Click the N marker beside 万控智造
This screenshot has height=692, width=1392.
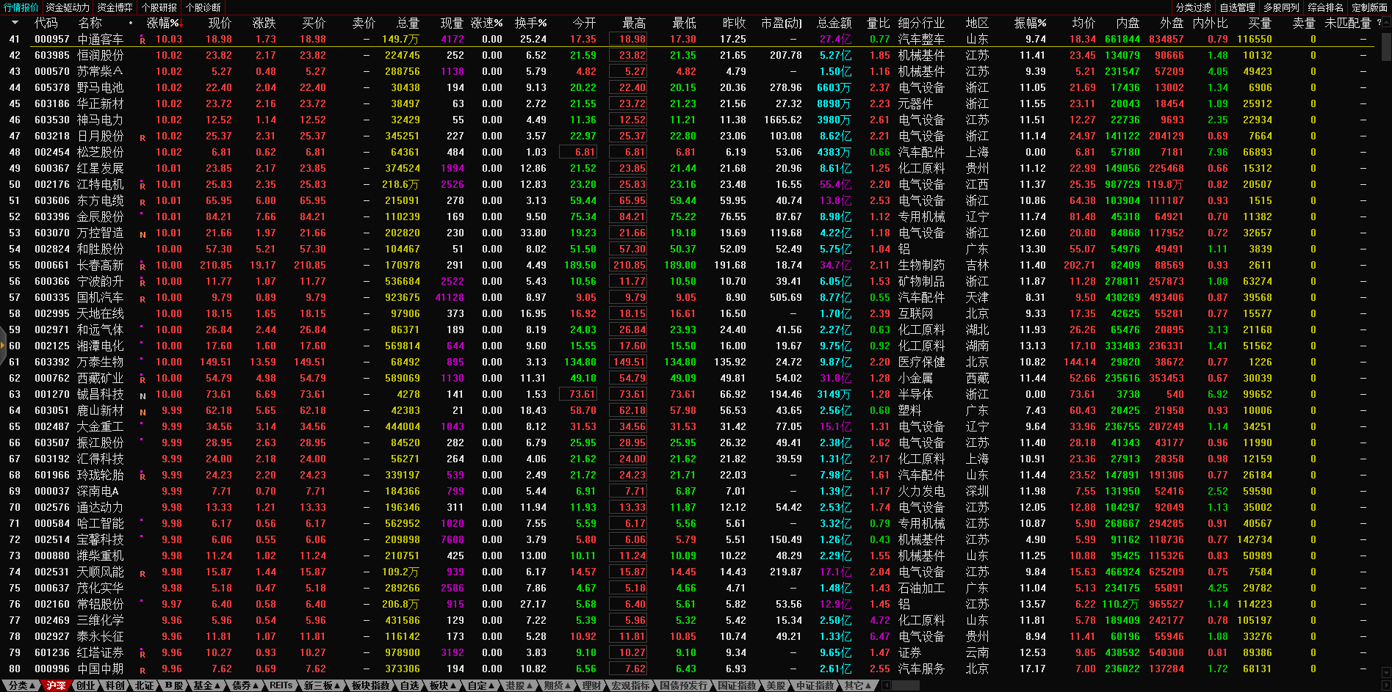(x=143, y=234)
